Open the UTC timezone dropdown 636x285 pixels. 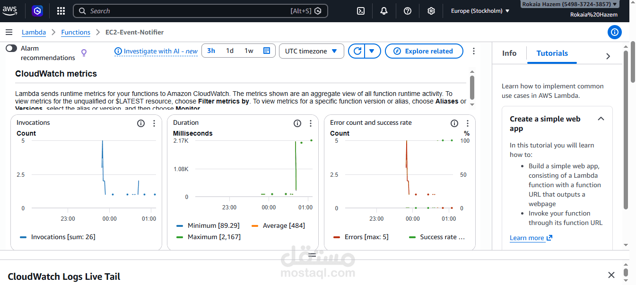(311, 51)
